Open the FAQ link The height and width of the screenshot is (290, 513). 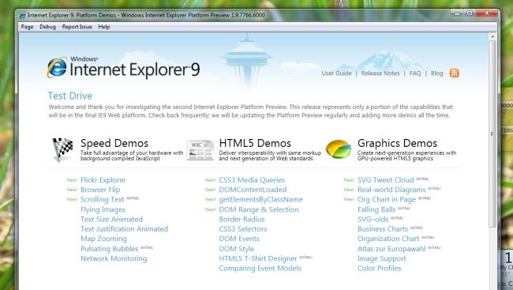[x=415, y=73]
